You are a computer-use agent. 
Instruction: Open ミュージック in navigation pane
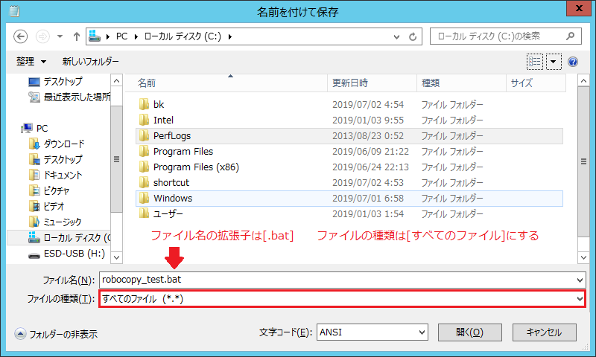coord(55,222)
